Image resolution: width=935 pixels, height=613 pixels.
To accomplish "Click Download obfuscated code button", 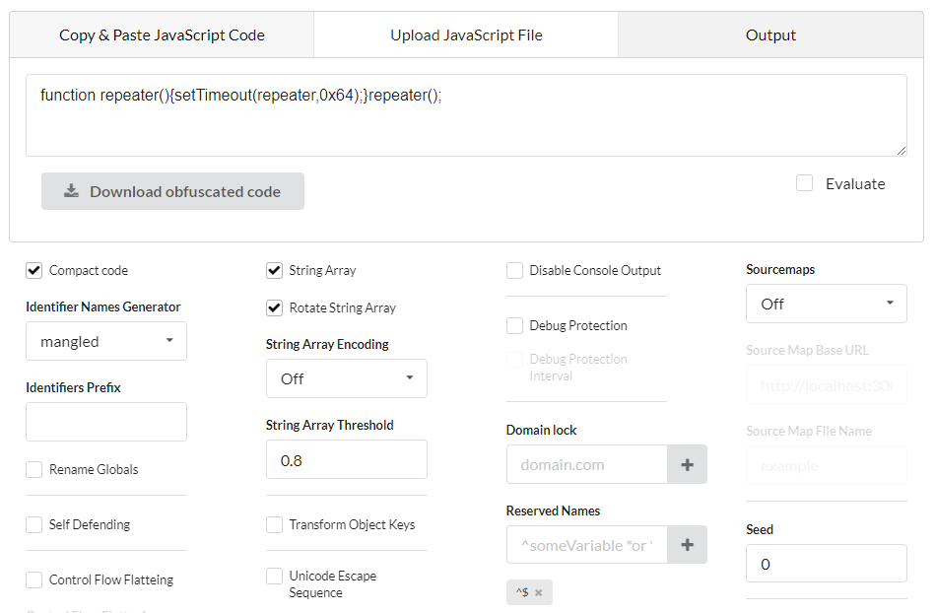I will (173, 191).
